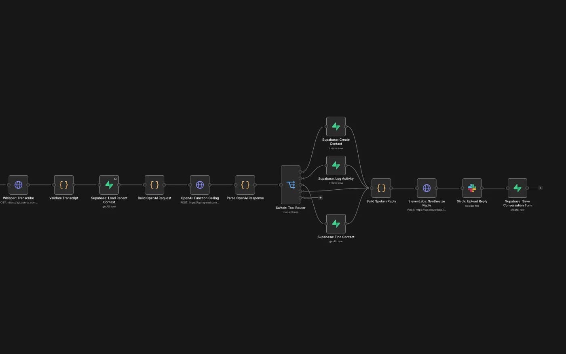Click the POST URL text under Whisper: Transcribe
The height and width of the screenshot is (354, 566).
(18, 203)
